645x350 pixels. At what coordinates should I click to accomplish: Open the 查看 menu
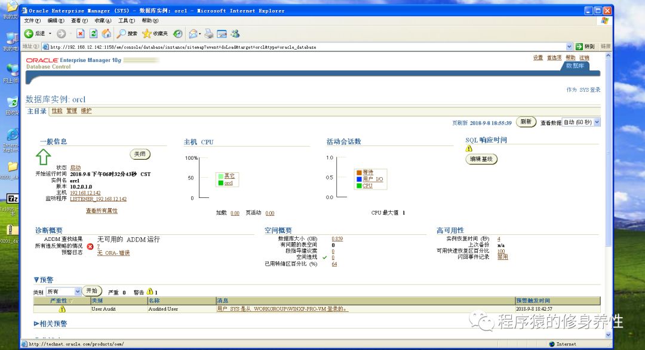click(79, 20)
